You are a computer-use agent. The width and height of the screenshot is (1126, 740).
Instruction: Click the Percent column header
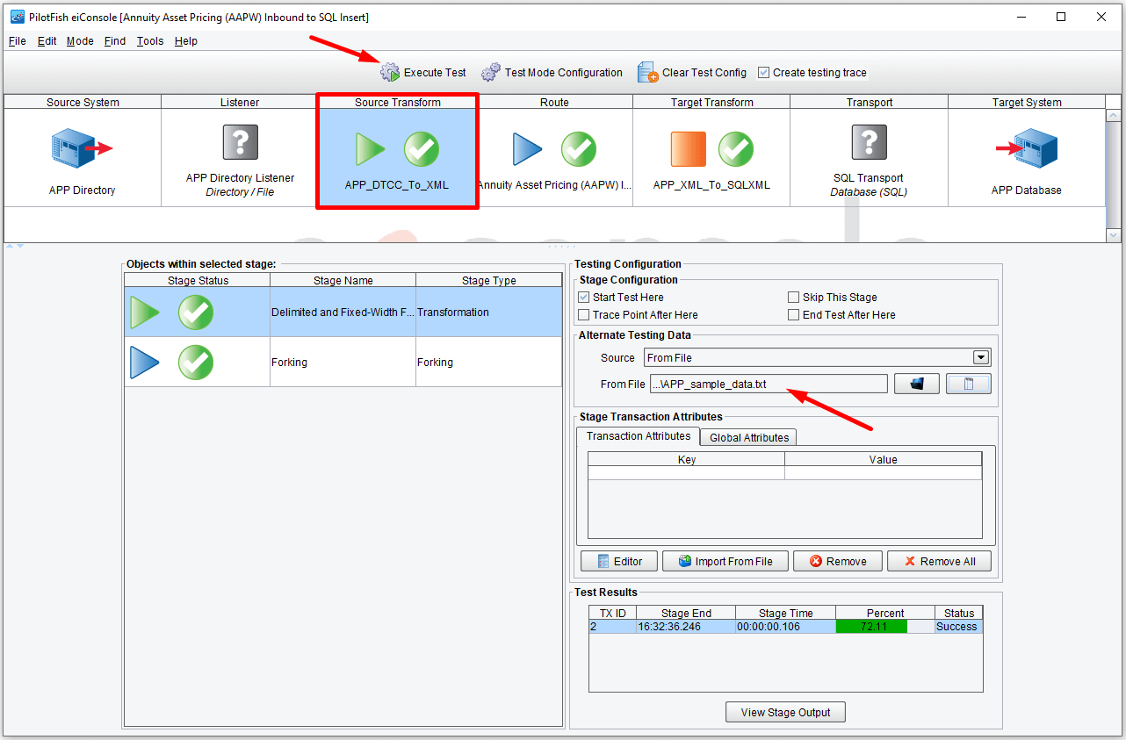(x=884, y=613)
